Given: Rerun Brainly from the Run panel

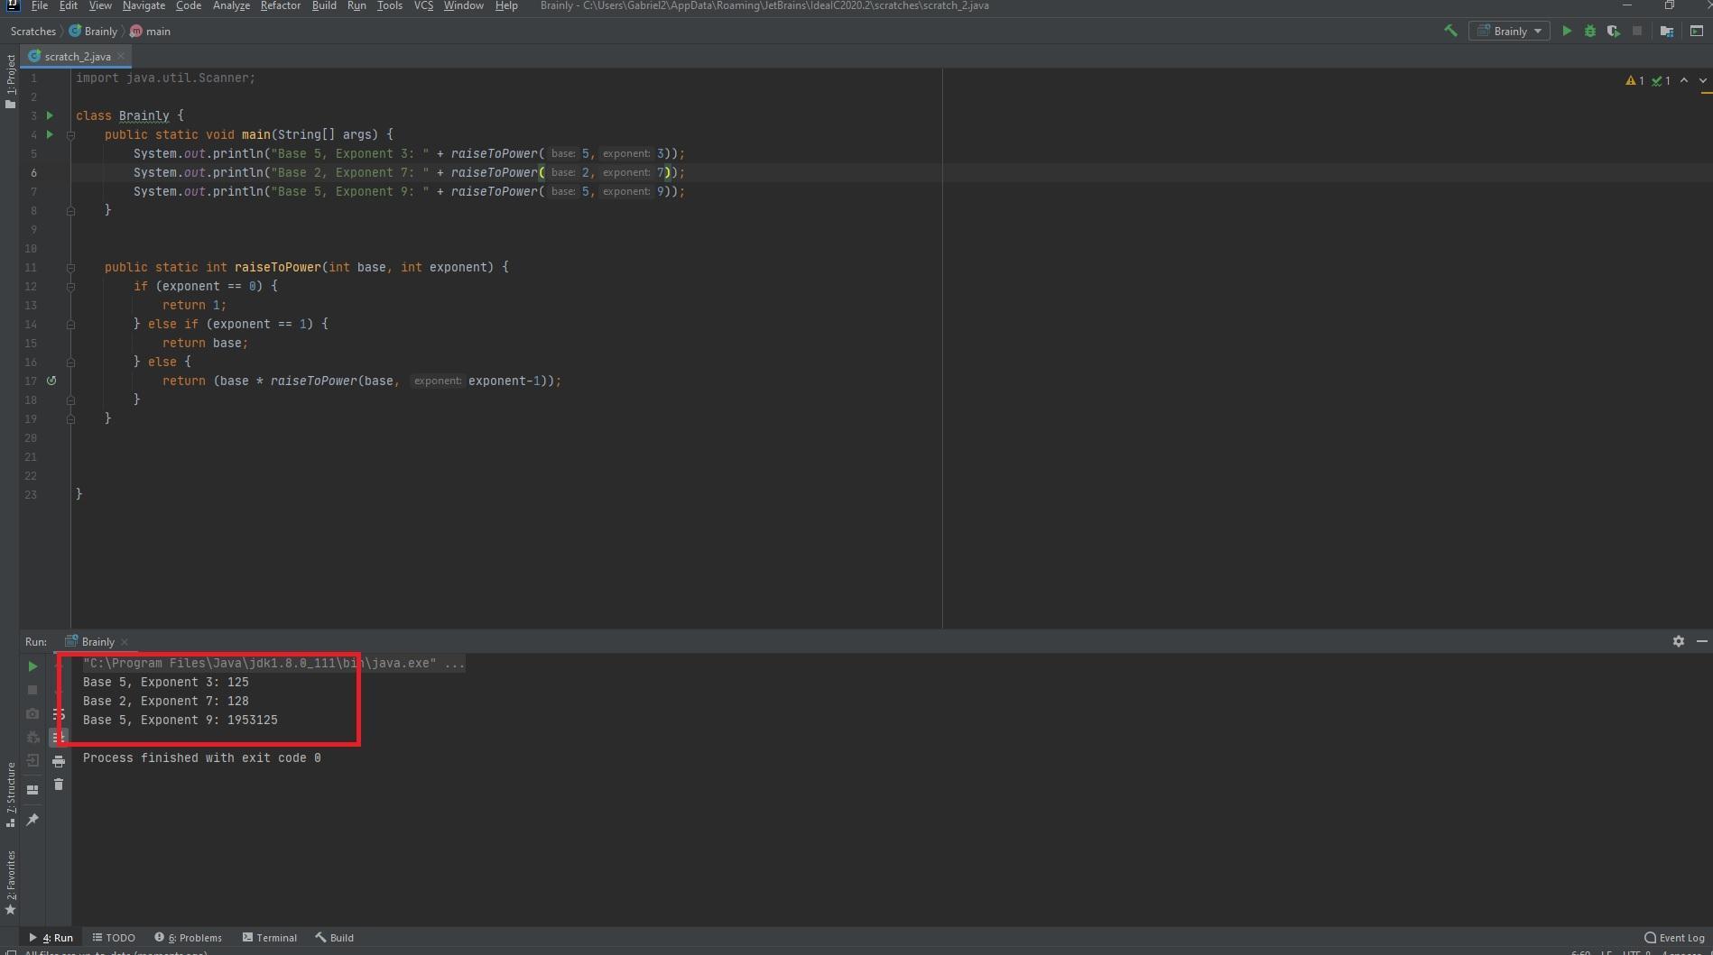Looking at the screenshot, I should [32, 666].
